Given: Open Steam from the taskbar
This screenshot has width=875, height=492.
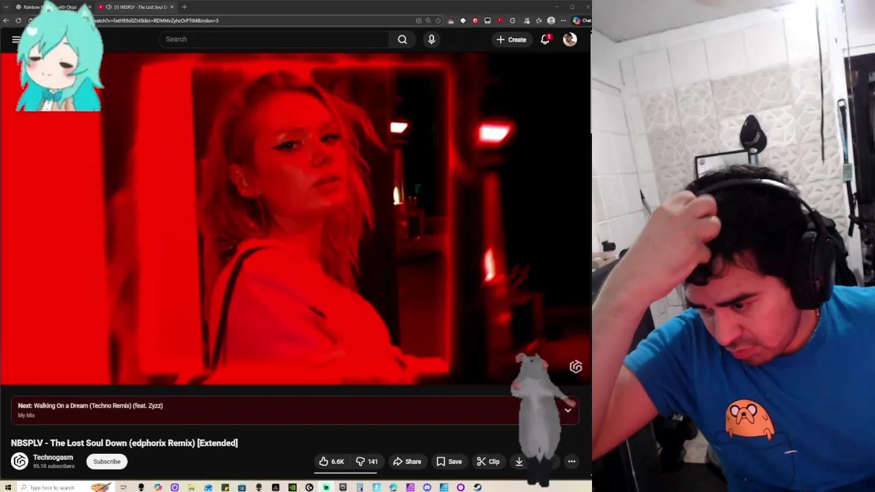Looking at the screenshot, I should point(477,487).
